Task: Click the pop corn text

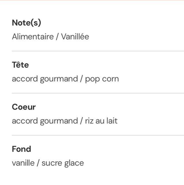Action: 102,79
